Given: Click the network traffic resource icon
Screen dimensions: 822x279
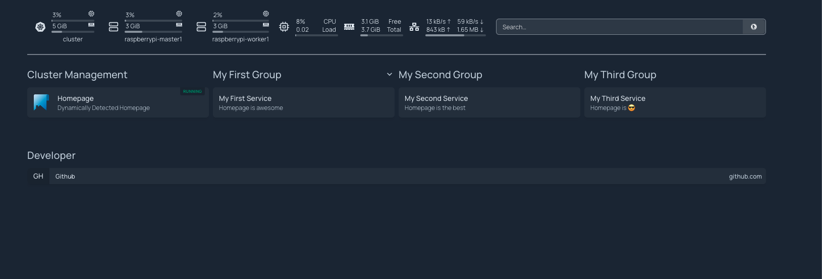Looking at the screenshot, I should coord(414,27).
